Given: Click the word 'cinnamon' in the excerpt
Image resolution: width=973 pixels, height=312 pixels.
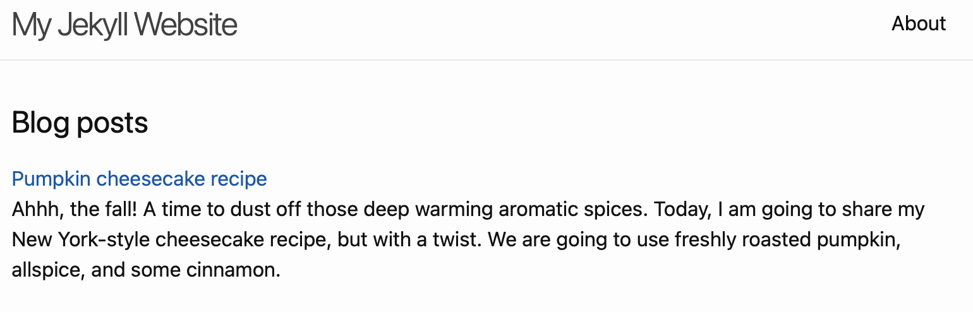Looking at the screenshot, I should [233, 271].
